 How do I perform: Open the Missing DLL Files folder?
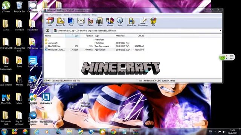click(x=19, y=45)
